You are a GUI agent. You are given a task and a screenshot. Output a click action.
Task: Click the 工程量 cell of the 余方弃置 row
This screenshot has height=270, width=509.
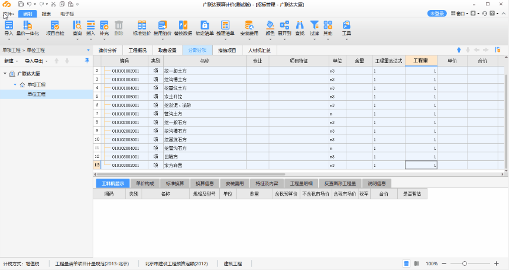pyautogui.click(x=421, y=166)
